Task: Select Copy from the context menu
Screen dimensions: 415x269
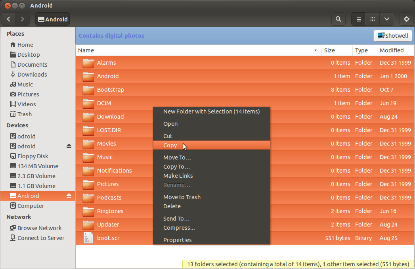Action: pos(170,145)
